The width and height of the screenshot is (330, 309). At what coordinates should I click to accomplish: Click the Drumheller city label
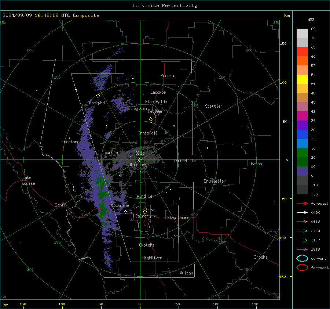(x=215, y=181)
